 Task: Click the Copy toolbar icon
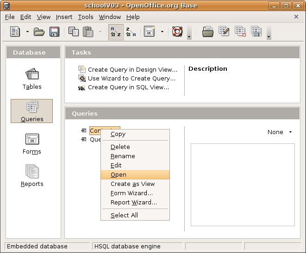(74, 32)
